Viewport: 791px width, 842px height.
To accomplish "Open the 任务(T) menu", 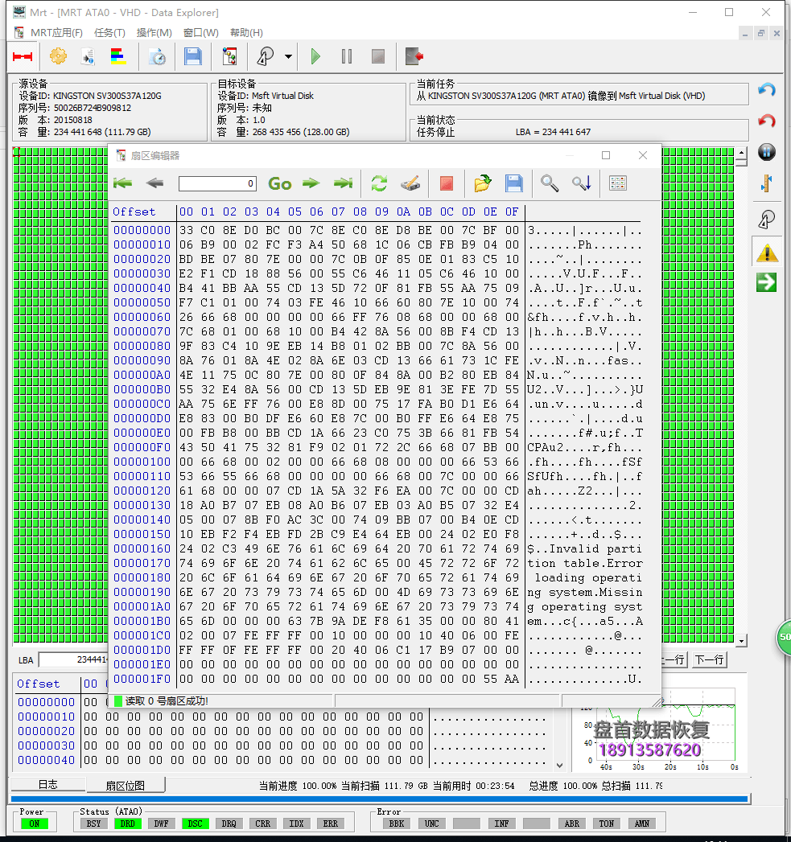I will [x=109, y=33].
